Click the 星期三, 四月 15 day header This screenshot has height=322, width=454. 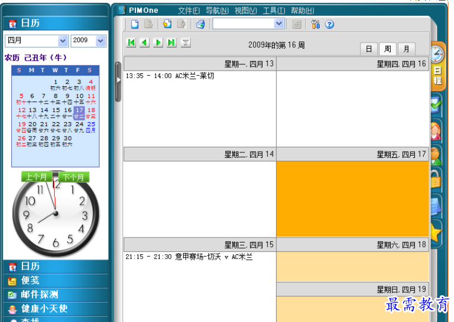(200, 245)
